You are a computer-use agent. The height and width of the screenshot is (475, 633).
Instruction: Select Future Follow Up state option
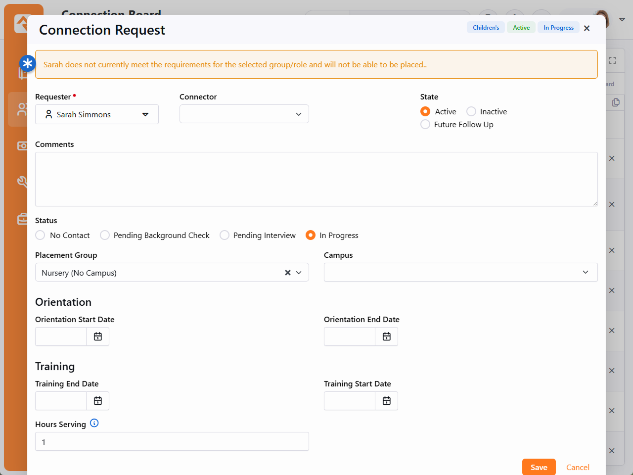click(425, 125)
